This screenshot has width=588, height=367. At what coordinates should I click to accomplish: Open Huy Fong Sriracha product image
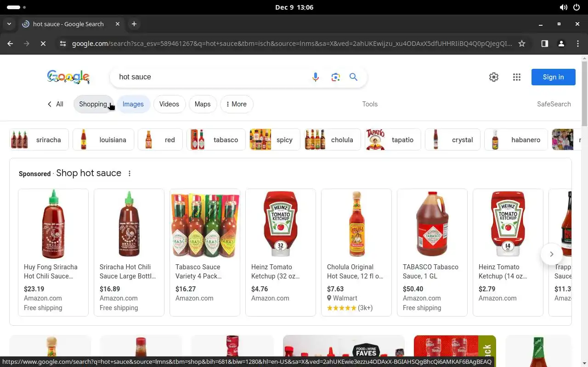coord(53,224)
